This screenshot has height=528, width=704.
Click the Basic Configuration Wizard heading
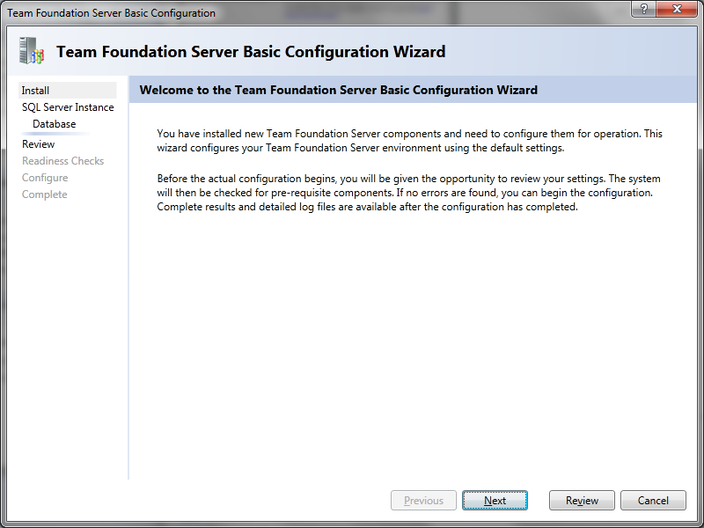(251, 52)
